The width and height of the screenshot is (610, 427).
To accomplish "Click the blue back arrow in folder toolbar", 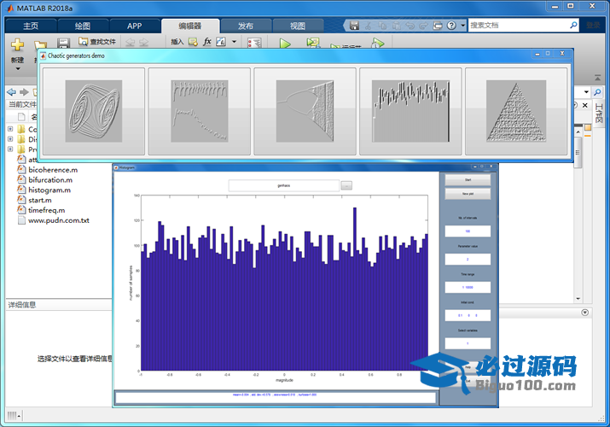I will [x=12, y=92].
